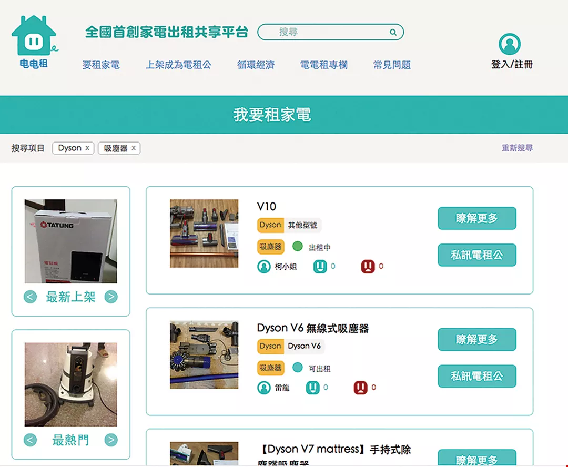
Task: Go to 常見問題 page
Action: click(x=392, y=65)
